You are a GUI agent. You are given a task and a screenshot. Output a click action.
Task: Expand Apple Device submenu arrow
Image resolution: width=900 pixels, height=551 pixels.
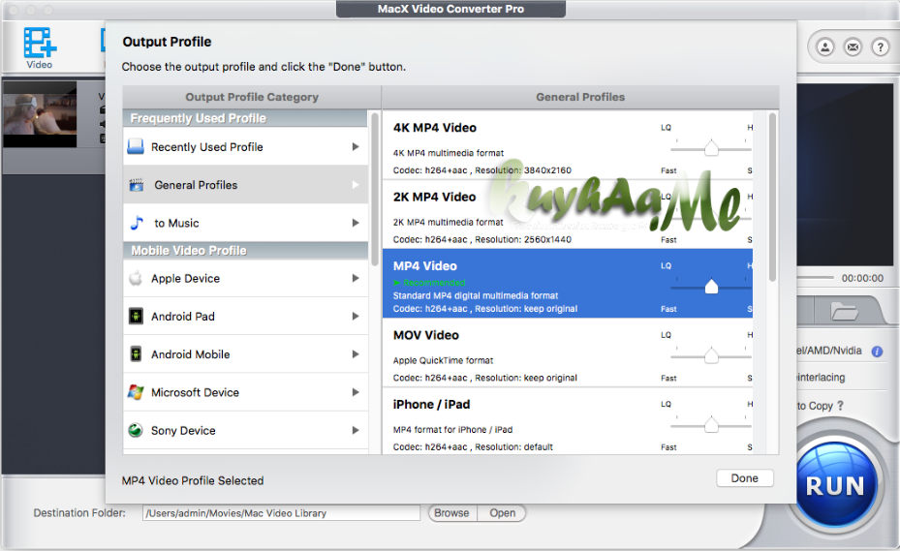click(x=356, y=278)
